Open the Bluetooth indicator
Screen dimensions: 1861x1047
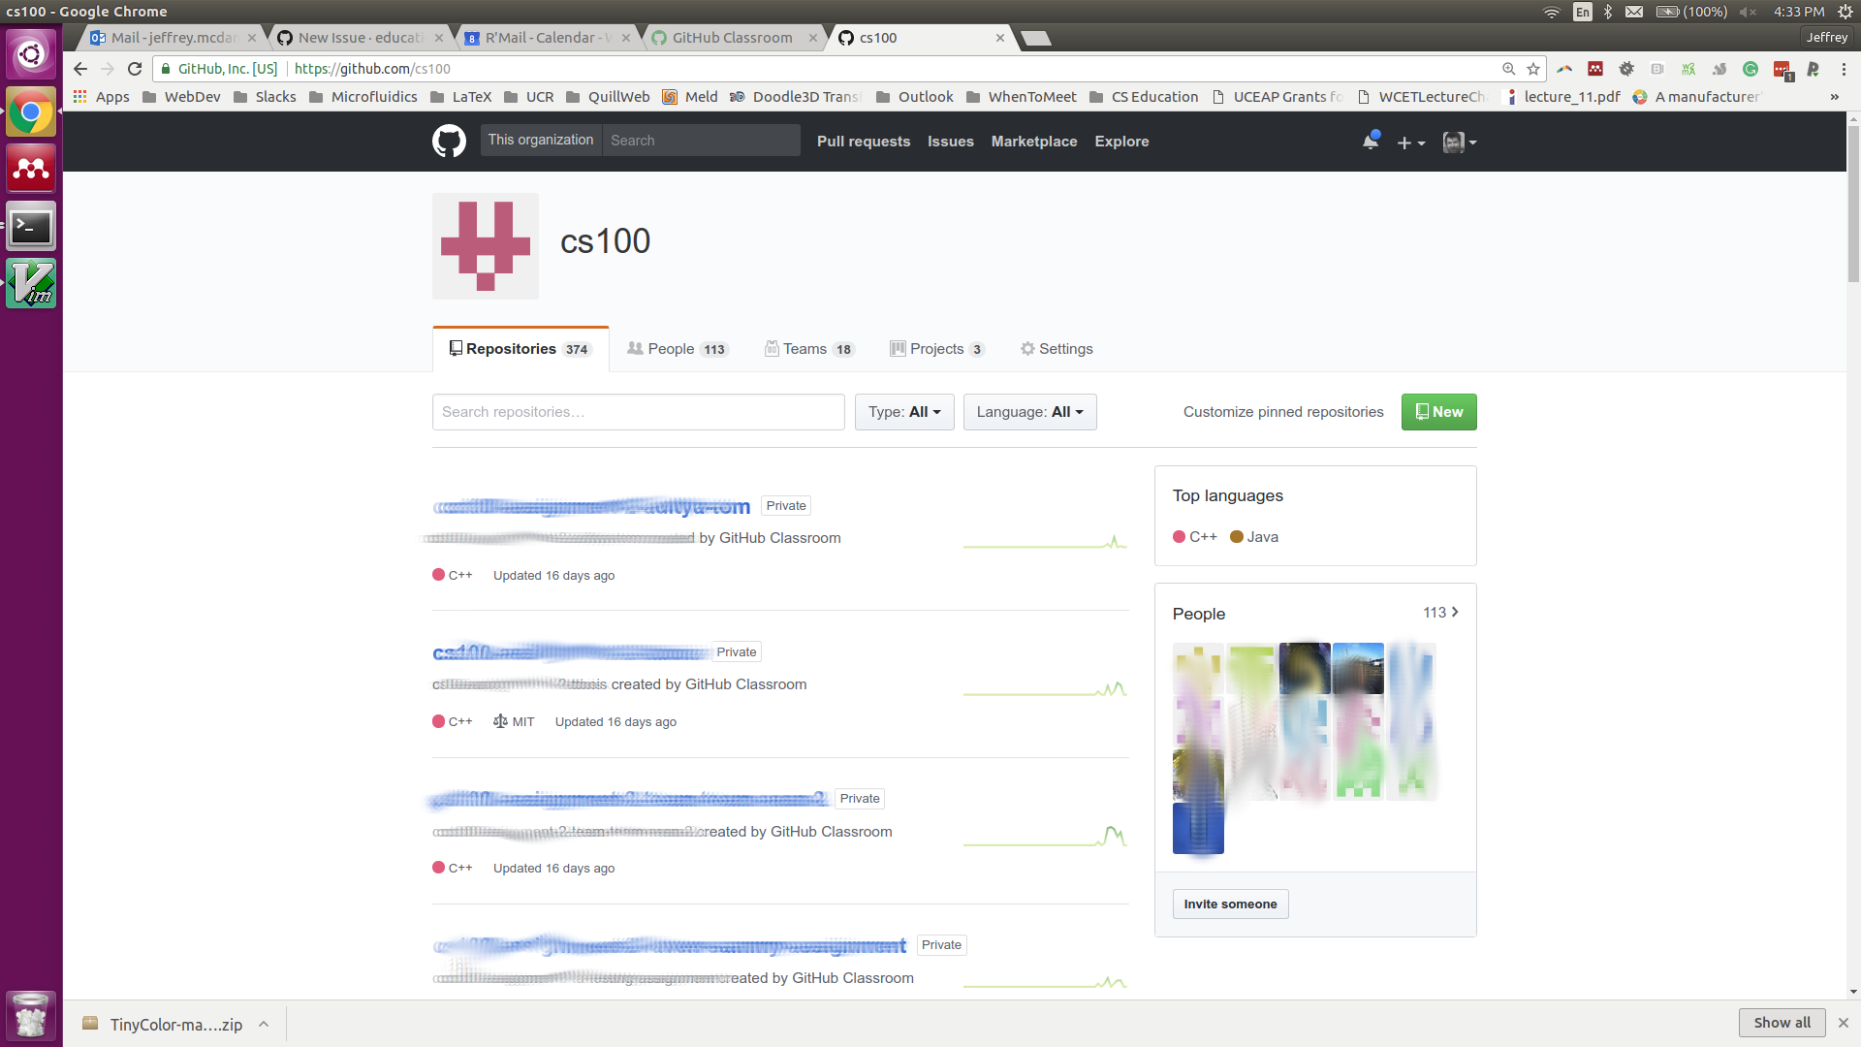pos(1608,12)
